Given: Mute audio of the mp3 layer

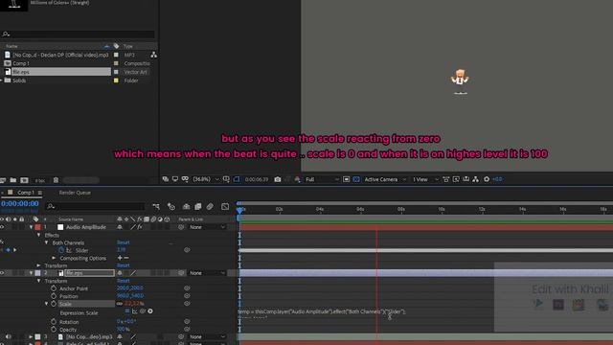Looking at the screenshot, I should tap(9, 336).
